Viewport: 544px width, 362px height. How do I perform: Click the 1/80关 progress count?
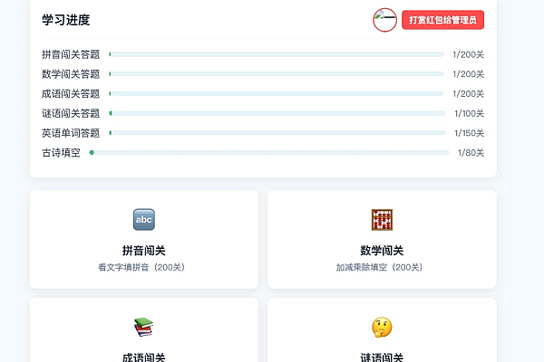point(471,152)
